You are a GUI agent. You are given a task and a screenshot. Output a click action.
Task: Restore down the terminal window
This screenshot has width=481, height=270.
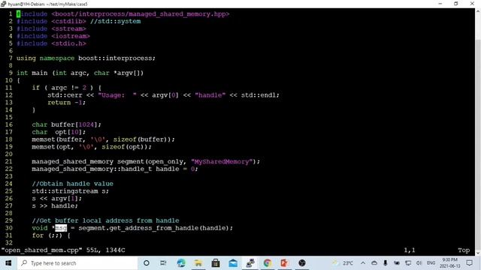tap(456, 4)
